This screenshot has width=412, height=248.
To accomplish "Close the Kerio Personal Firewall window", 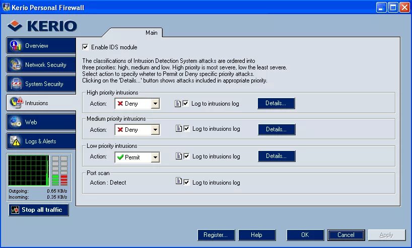I will [404, 8].
